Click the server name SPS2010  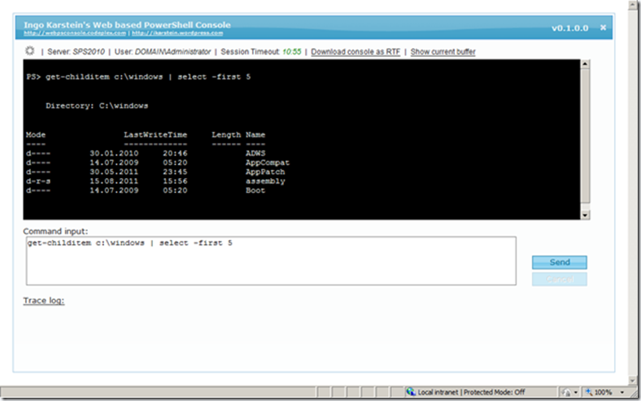tap(89, 52)
